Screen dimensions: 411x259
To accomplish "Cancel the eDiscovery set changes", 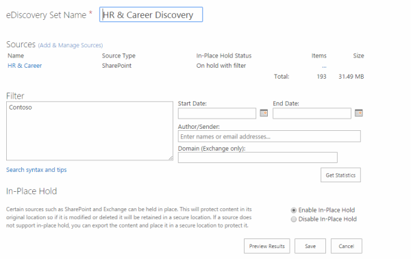I will tap(346, 246).
